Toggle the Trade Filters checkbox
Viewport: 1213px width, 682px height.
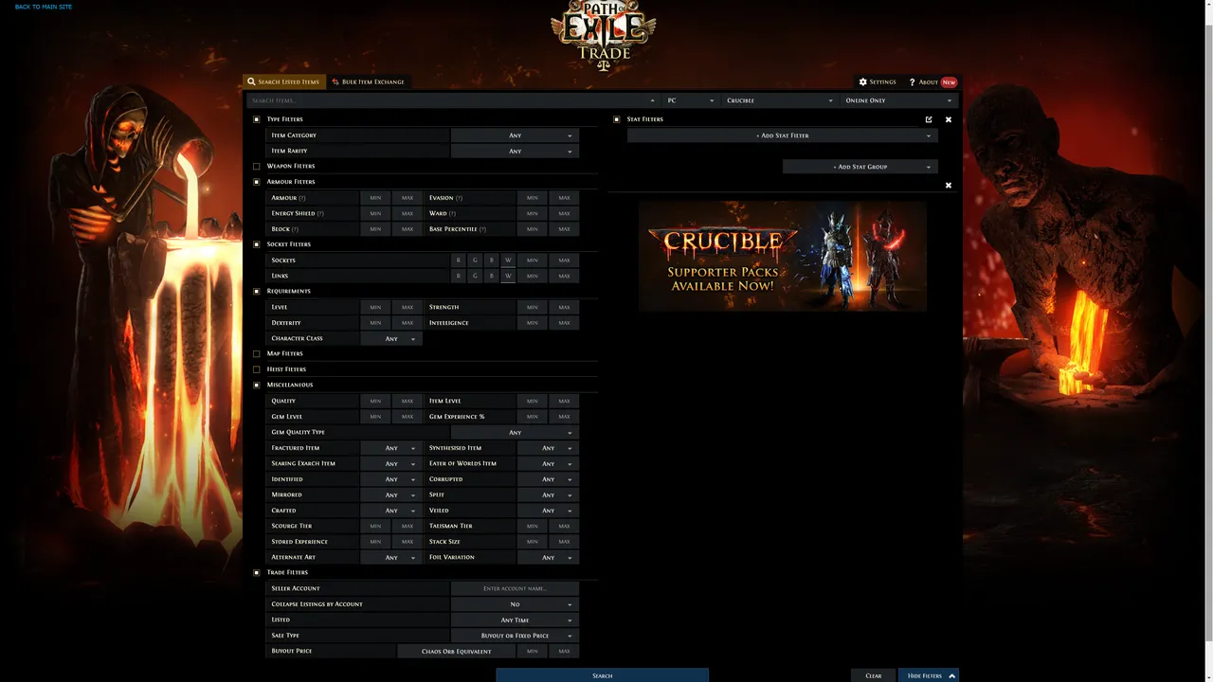click(257, 572)
